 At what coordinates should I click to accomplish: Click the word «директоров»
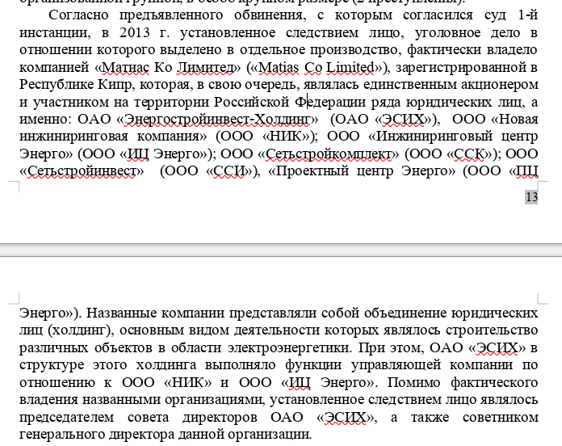[x=220, y=418]
